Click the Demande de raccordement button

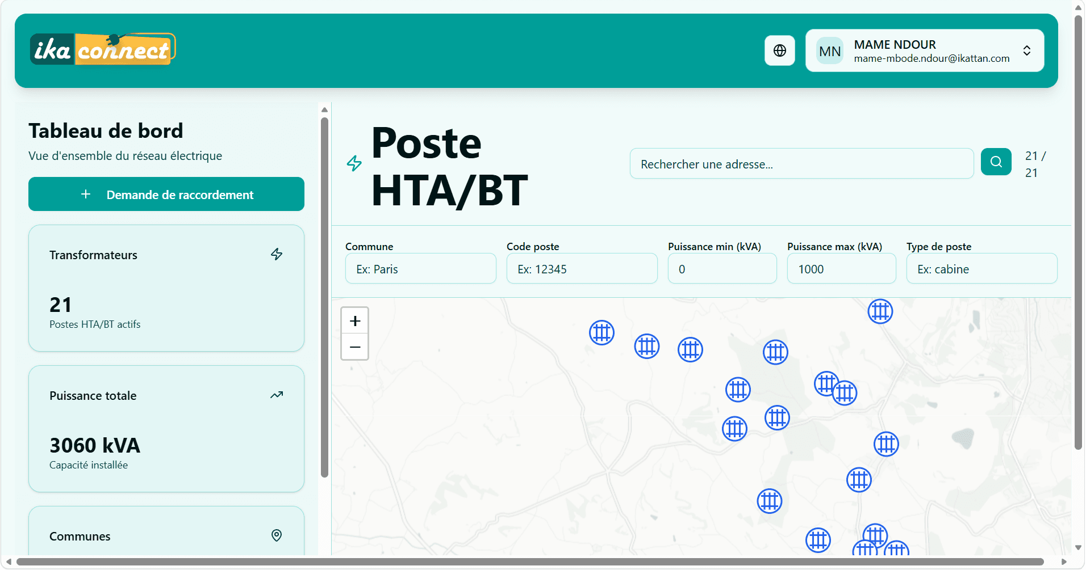tap(166, 194)
